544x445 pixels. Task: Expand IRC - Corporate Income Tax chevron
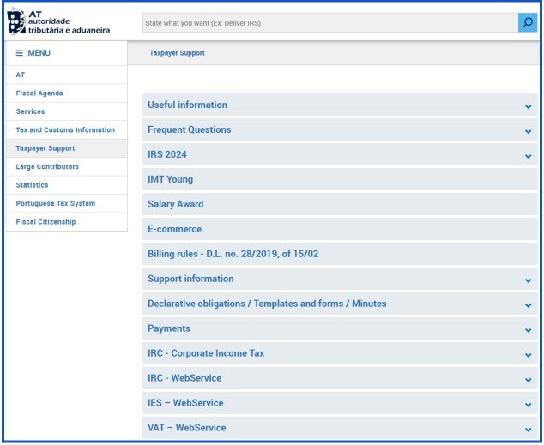(528, 355)
